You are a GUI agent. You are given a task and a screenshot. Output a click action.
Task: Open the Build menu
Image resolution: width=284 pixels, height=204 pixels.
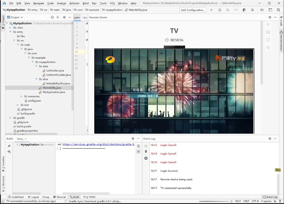click(x=85, y=3)
